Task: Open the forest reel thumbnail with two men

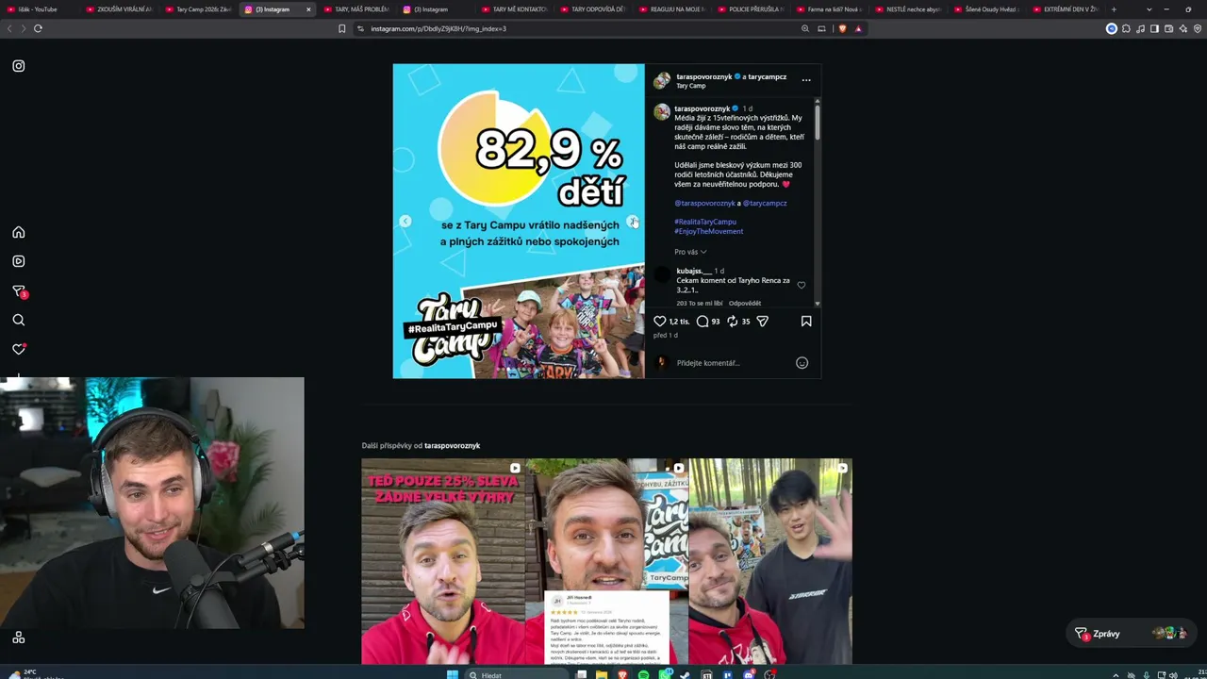Action: coord(770,561)
